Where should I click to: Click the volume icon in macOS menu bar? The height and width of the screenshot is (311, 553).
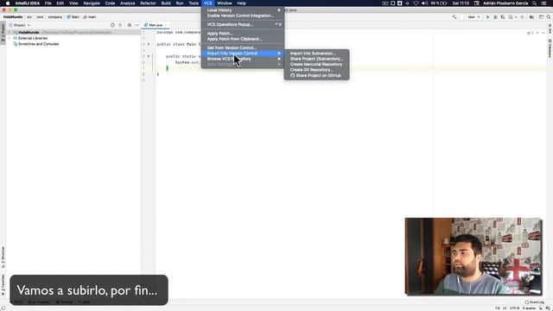[x=424, y=3]
